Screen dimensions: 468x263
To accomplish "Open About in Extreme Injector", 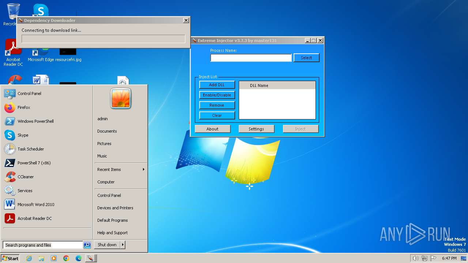I will (x=212, y=129).
